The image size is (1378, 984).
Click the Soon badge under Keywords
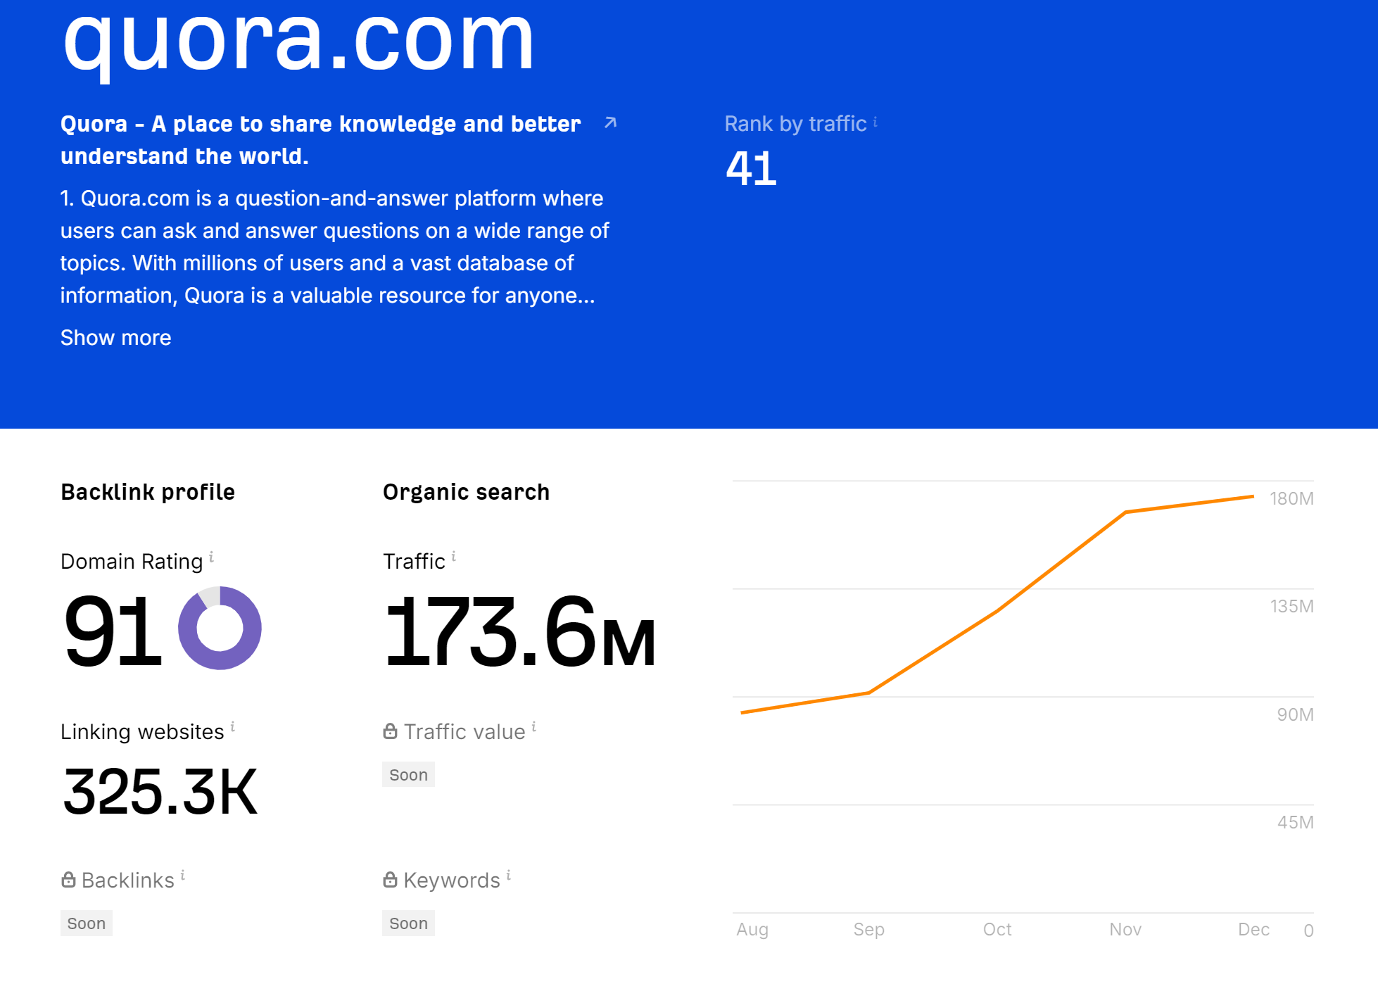[408, 923]
